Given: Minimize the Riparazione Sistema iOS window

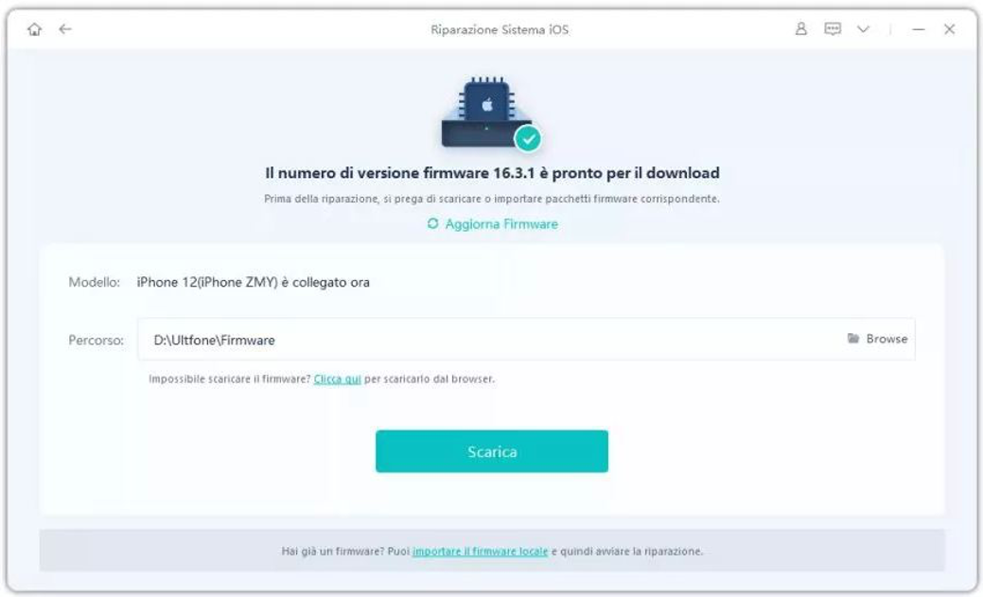Looking at the screenshot, I should tap(919, 29).
